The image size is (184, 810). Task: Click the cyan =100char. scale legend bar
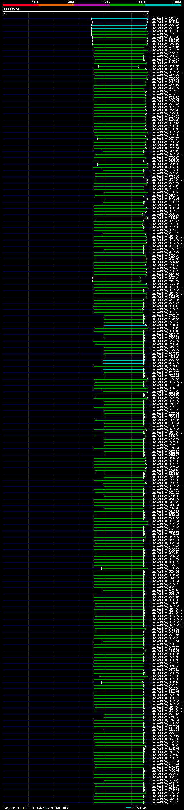(x=129, y=807)
